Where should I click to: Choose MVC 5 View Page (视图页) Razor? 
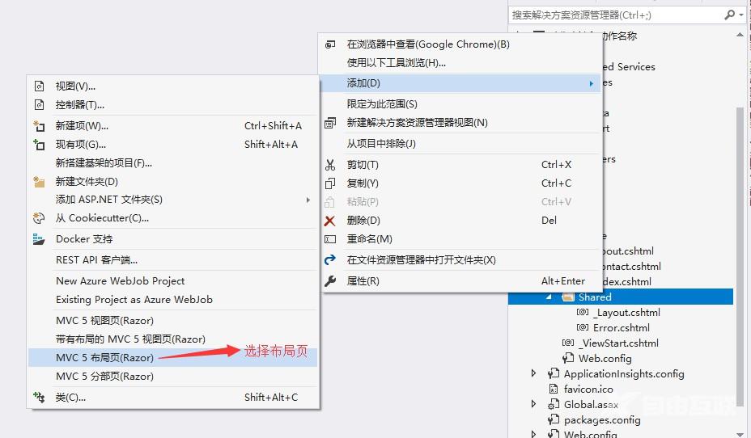pos(173,320)
